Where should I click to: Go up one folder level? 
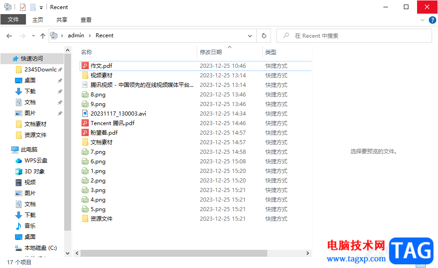pyautogui.click(x=43, y=36)
